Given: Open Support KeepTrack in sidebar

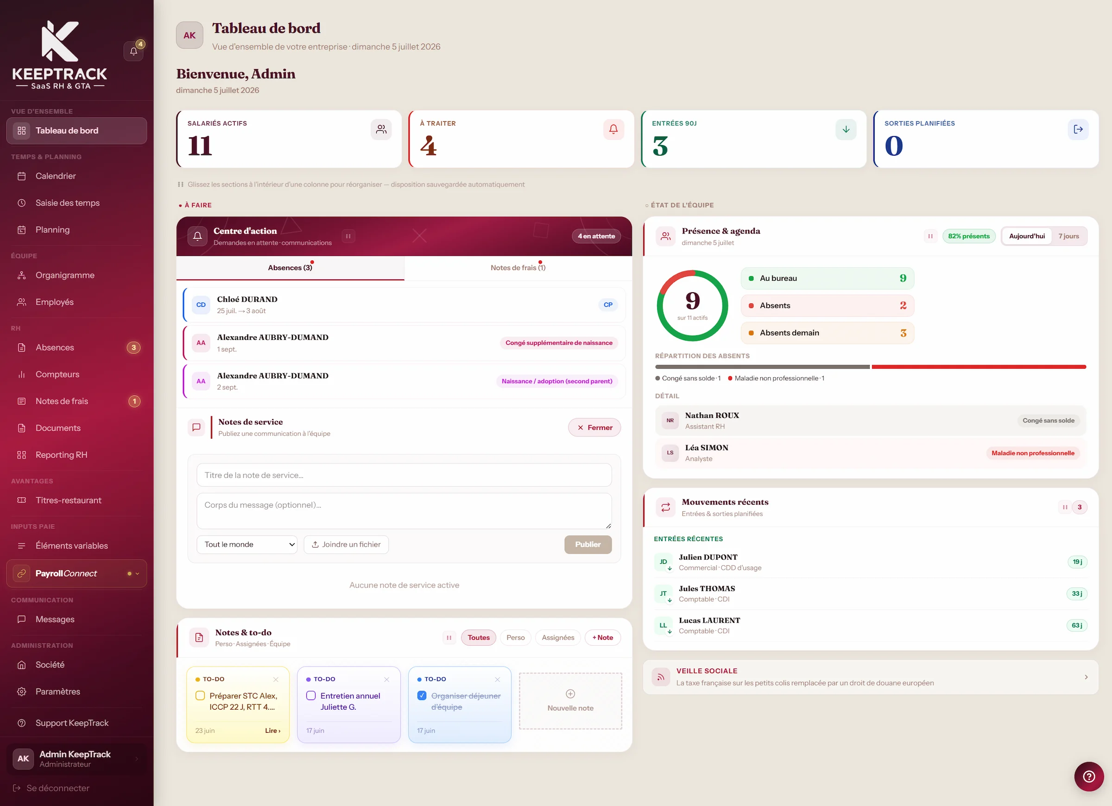Looking at the screenshot, I should coord(76,723).
